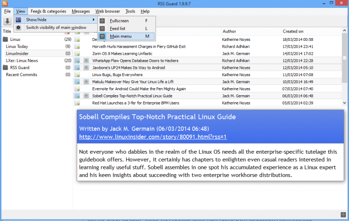This screenshot has width=349, height=221.
Task: Open message Evernote for Android Could Make
Action: (139, 89)
